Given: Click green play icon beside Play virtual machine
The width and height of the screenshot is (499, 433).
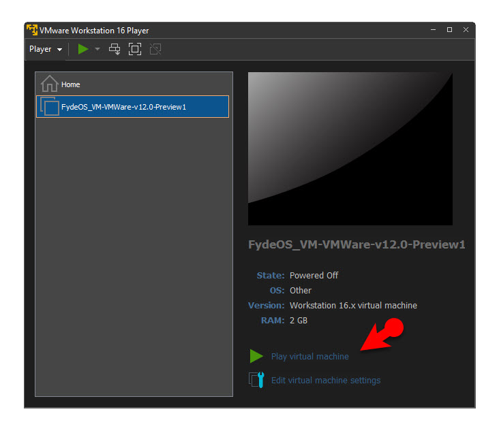Looking at the screenshot, I should click(x=256, y=356).
